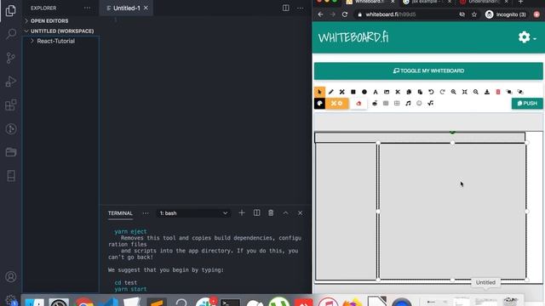The image size is (545, 306).
Task: Close the terminal panel
Action: tap(300, 212)
